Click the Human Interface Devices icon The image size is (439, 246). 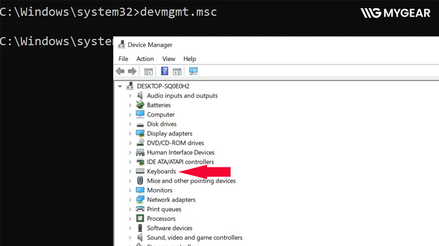(140, 153)
